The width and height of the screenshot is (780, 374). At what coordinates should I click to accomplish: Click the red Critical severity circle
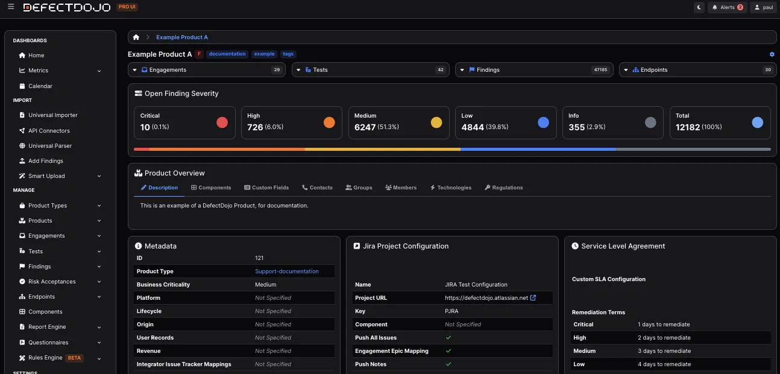coord(222,122)
